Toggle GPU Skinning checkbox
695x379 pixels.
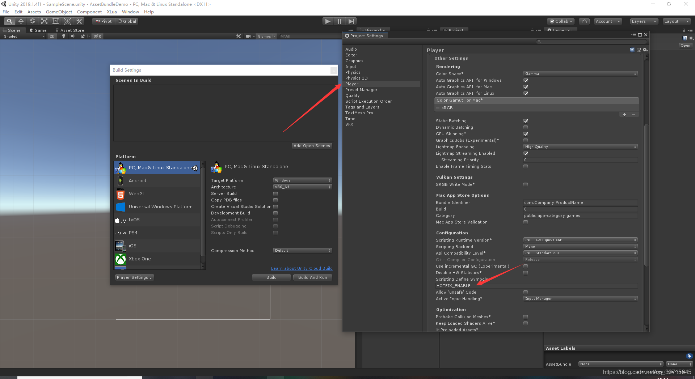[526, 134]
